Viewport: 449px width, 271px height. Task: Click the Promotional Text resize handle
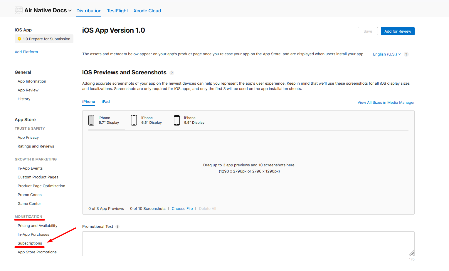click(x=411, y=253)
